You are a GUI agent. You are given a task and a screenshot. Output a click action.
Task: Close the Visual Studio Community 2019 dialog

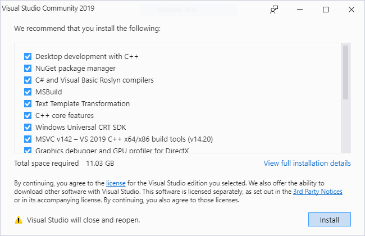point(351,10)
